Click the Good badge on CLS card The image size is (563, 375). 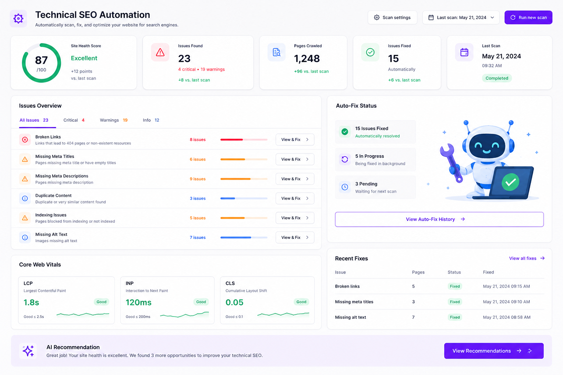(301, 302)
